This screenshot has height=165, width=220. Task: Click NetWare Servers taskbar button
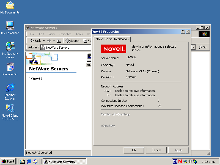65,162
